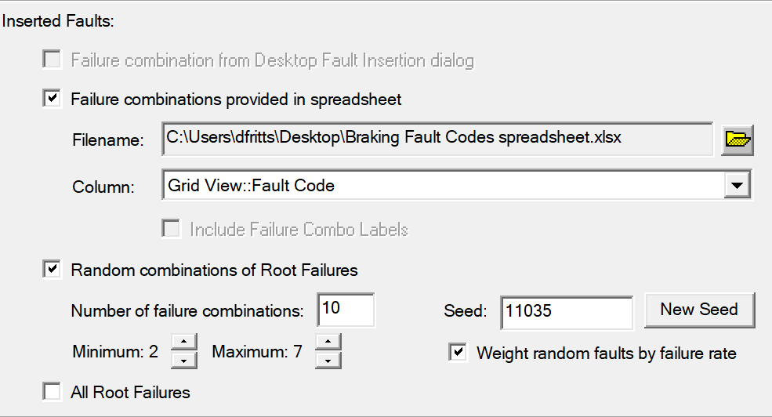Decrease the Maximum value with down arrow
The image size is (772, 417).
pos(327,360)
